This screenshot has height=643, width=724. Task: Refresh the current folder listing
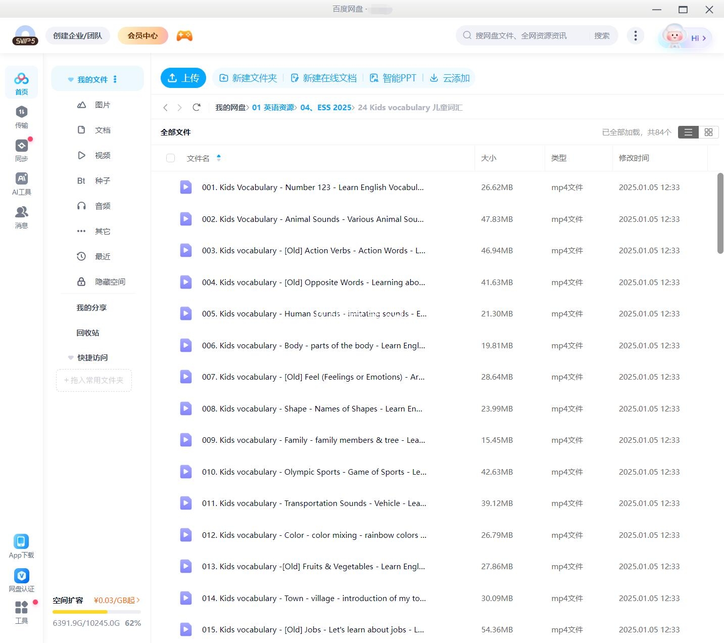[x=197, y=107]
